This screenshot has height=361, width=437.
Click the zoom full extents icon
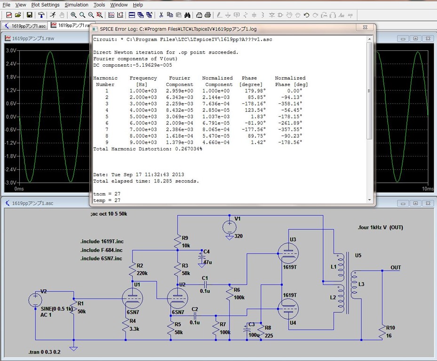click(100, 15)
